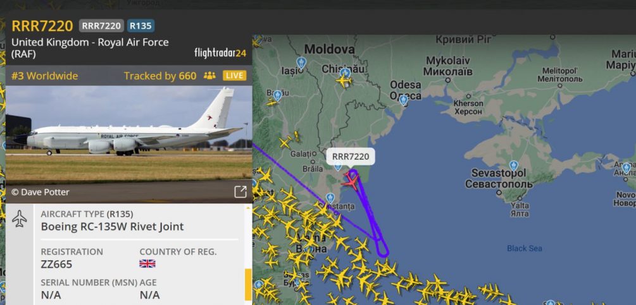Click the R135 aircraft type badge
The height and width of the screenshot is (305, 636).
140,26
